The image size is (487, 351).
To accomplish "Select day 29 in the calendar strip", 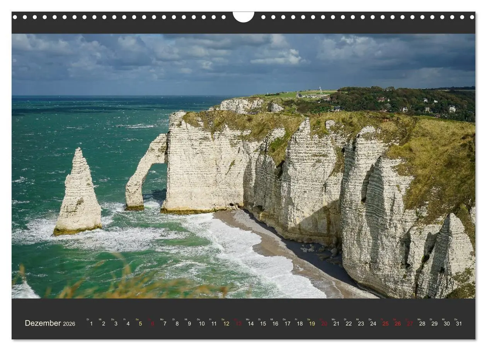I will [x=434, y=324].
